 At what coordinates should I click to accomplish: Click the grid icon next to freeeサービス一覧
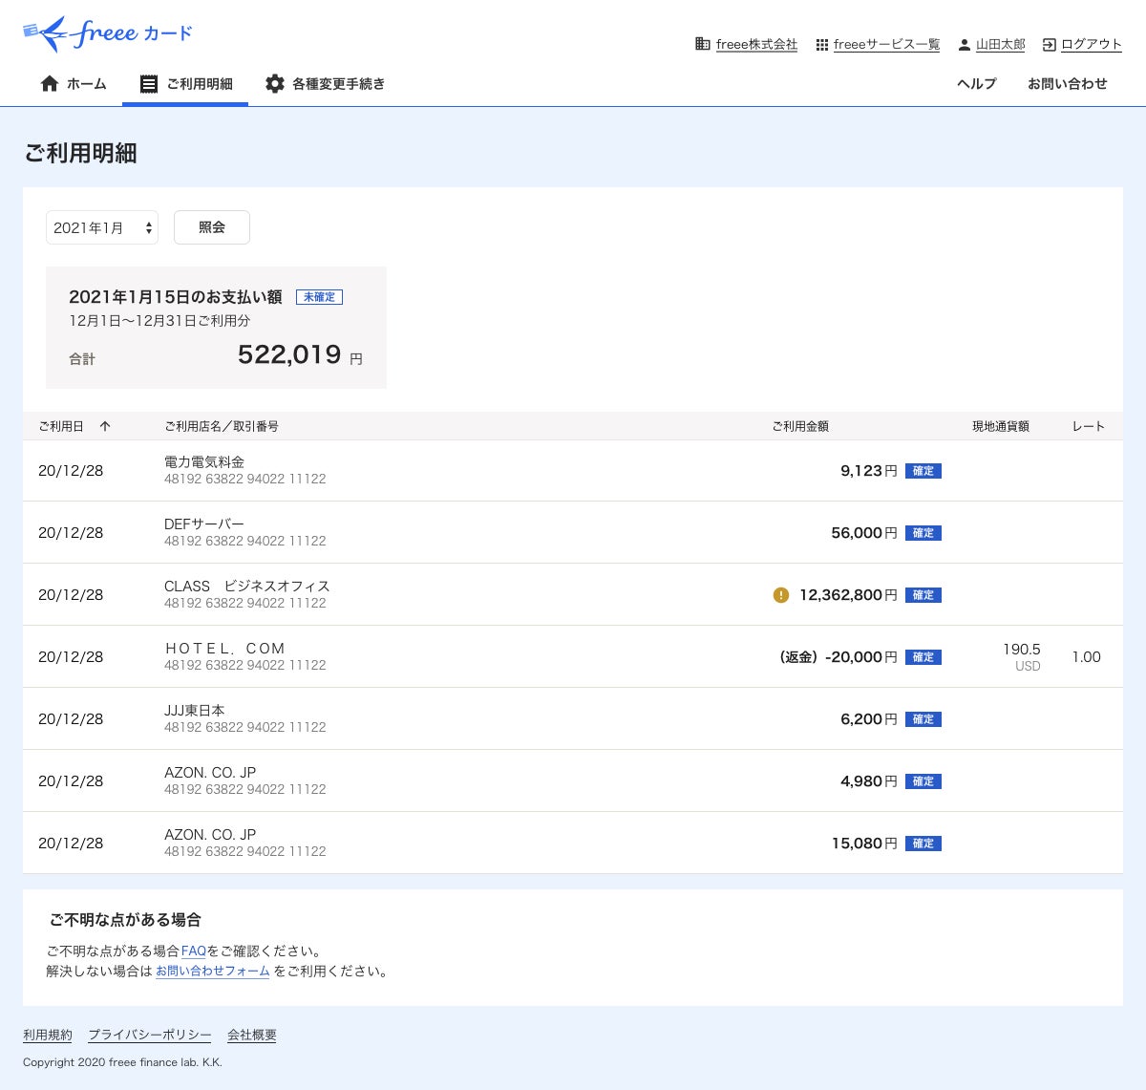point(822,45)
